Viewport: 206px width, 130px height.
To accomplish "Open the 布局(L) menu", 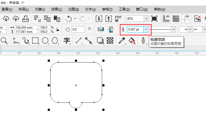I will point(24,9).
